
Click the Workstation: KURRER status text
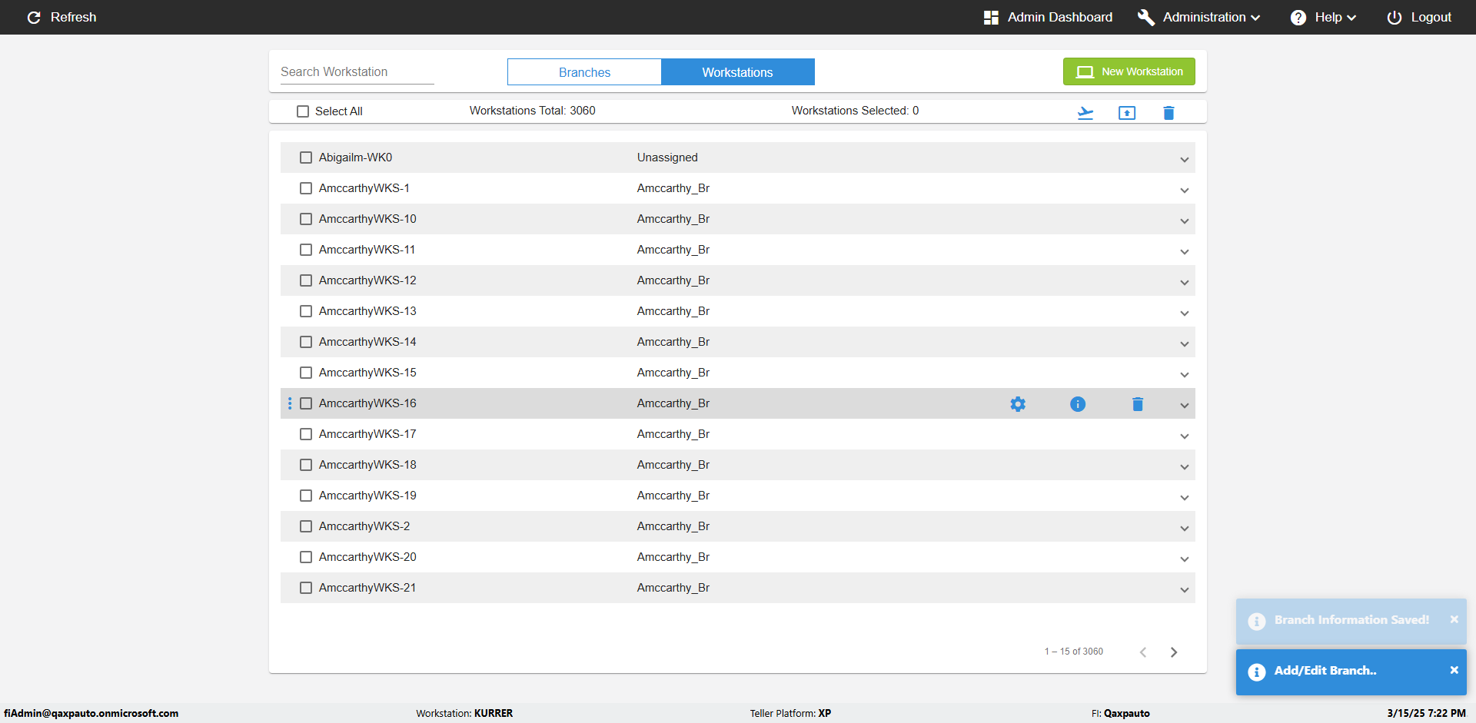coord(464,713)
